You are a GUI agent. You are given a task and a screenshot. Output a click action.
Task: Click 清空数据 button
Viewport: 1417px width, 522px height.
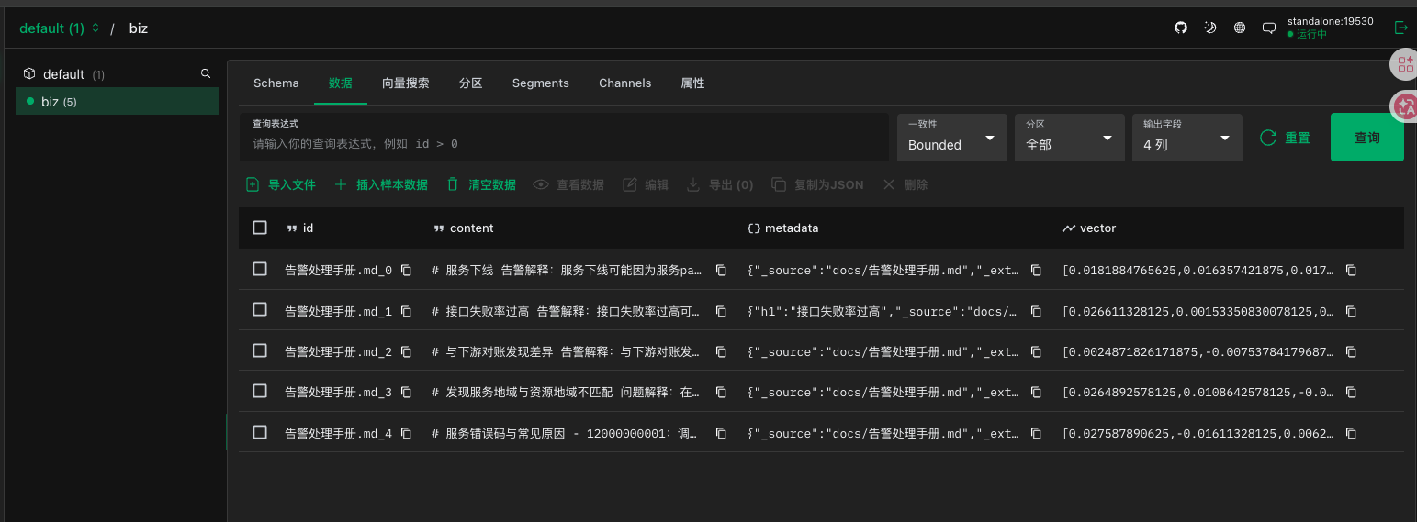pos(481,184)
